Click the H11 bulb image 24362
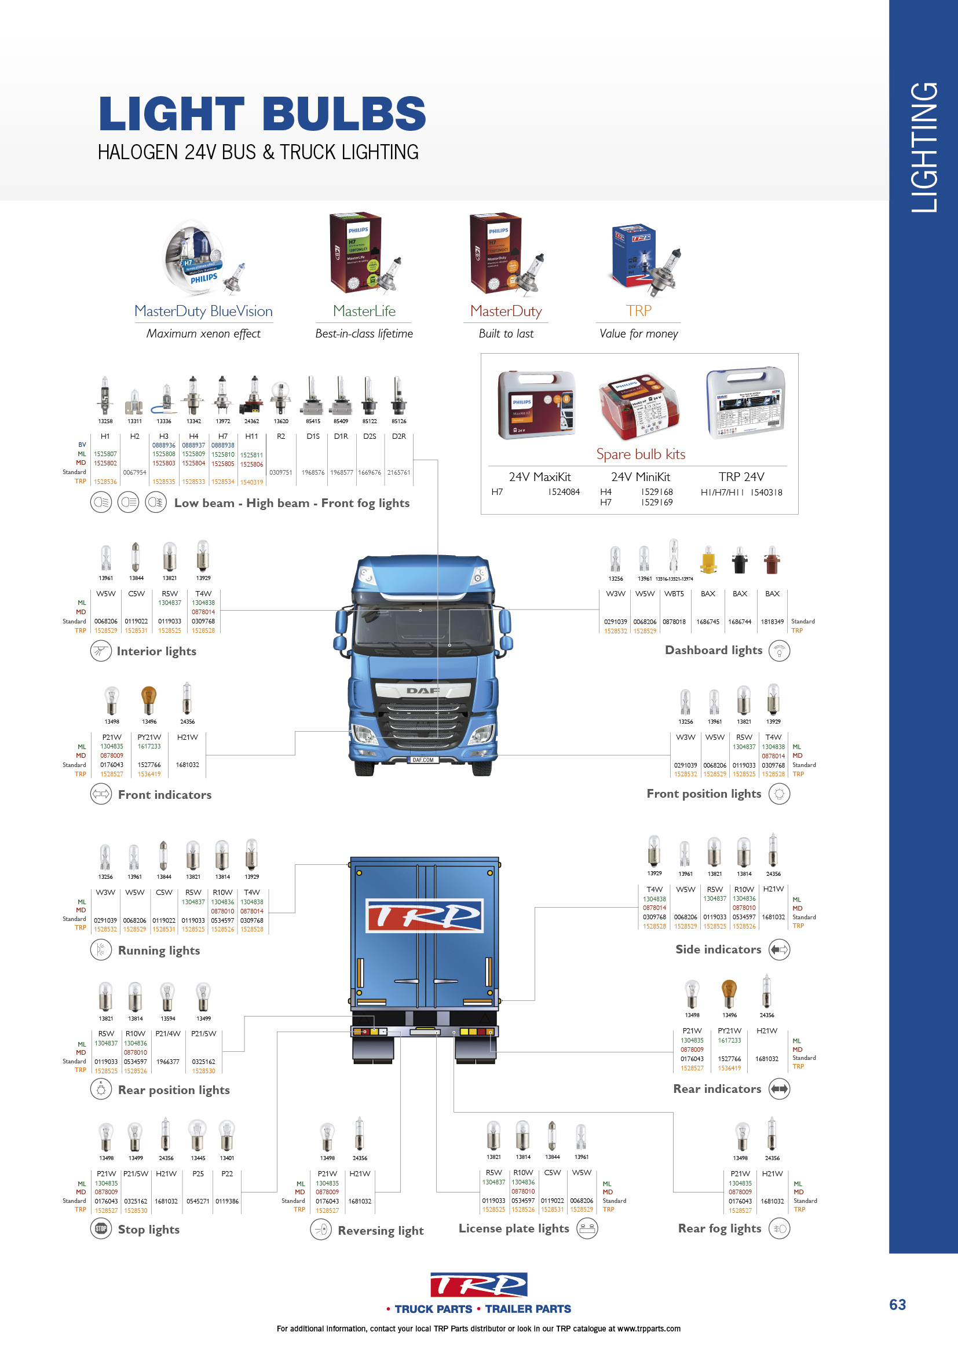This screenshot has width=958, height=1354. pos(252,395)
